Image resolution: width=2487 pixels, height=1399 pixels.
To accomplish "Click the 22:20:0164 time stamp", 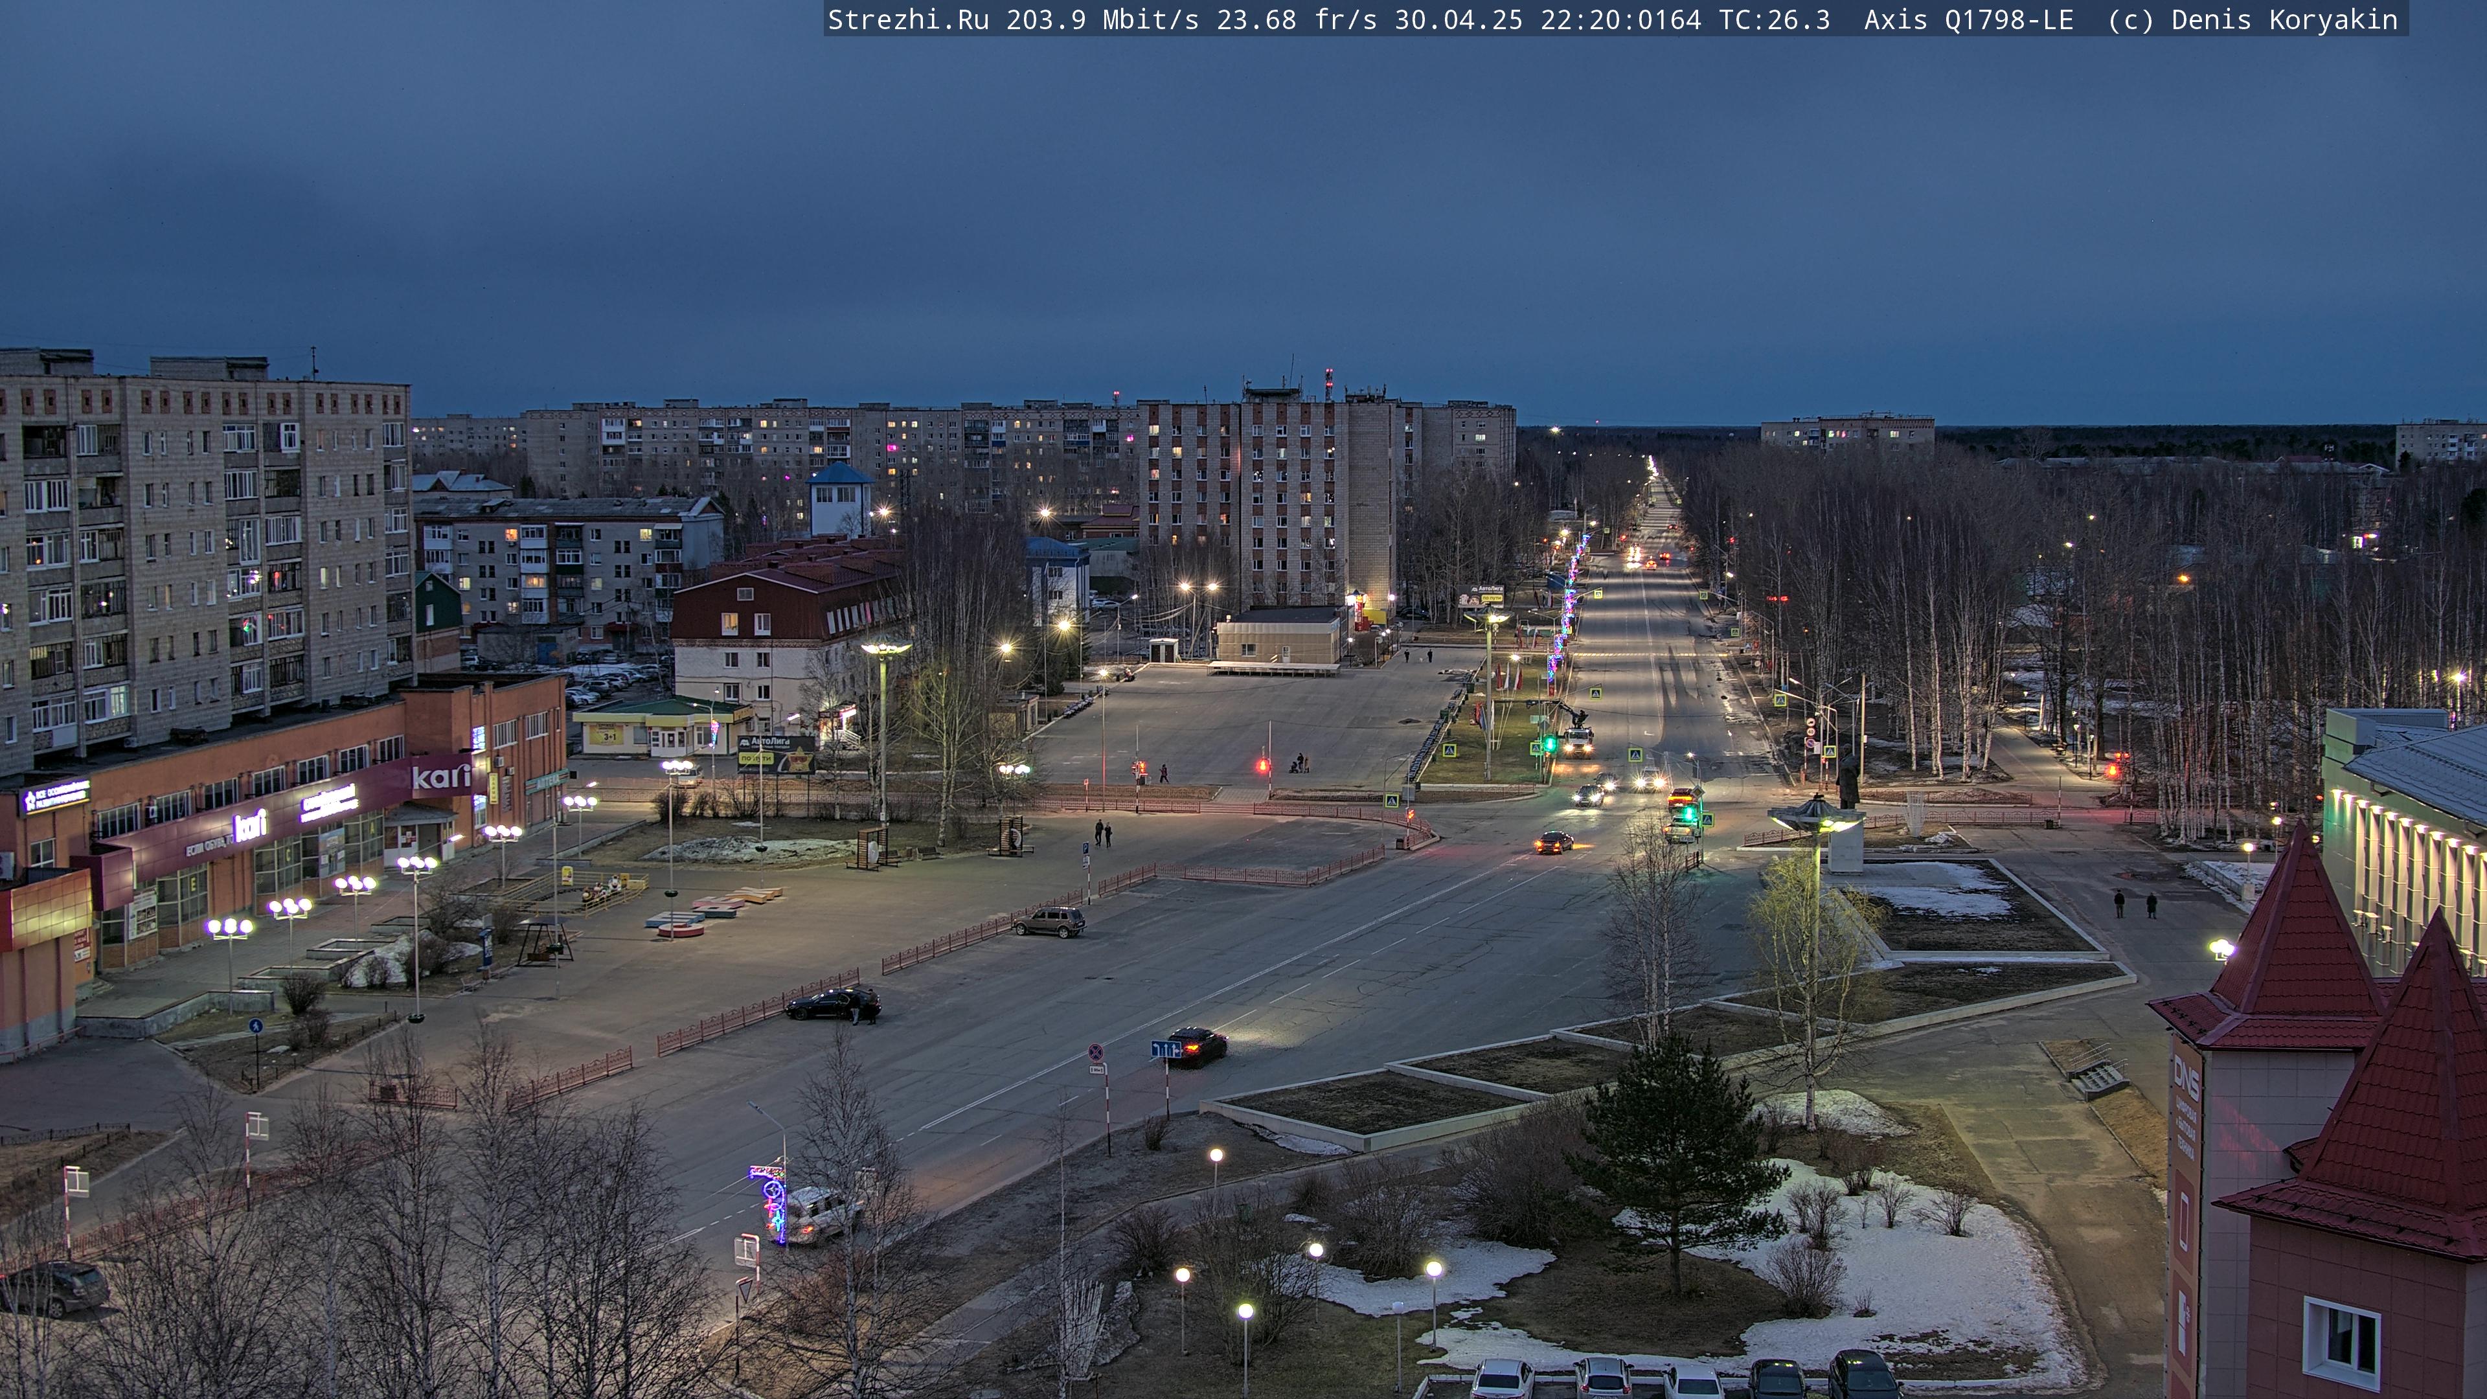I will [x=1620, y=20].
